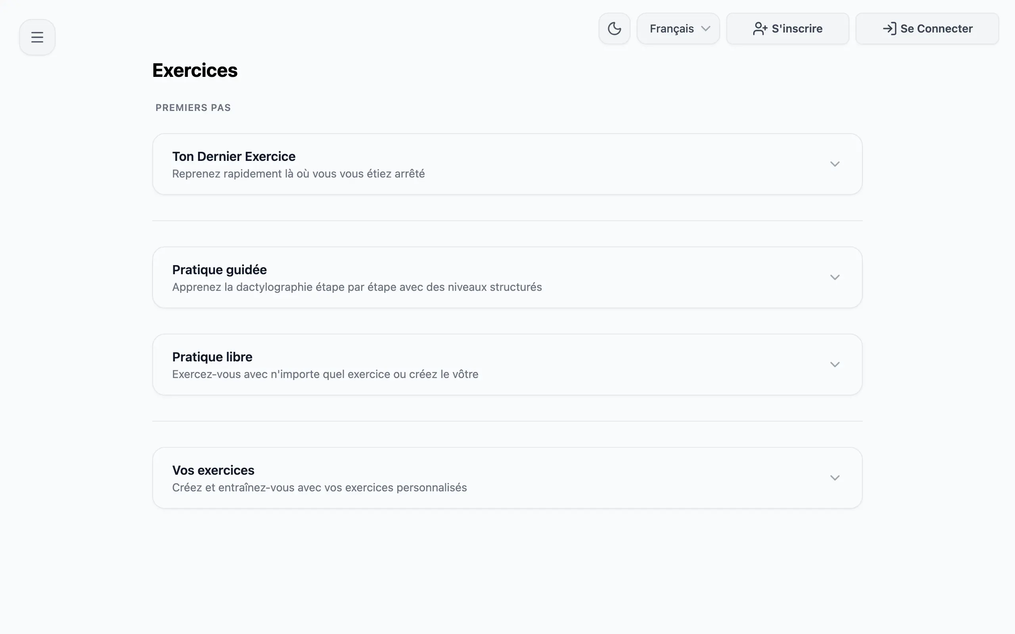Expand the Vos exercices card
This screenshot has height=634, width=1015.
coord(835,477)
